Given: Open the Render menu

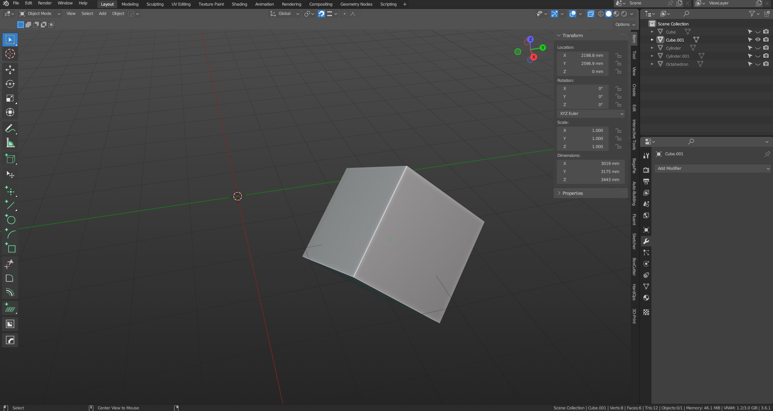Looking at the screenshot, I should point(45,3).
